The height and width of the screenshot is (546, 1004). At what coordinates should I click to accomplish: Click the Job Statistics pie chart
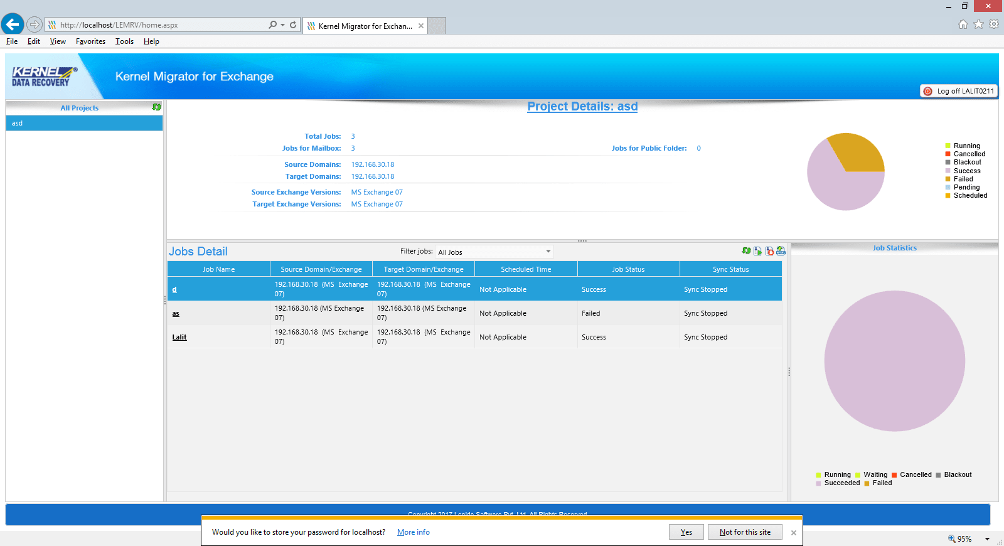click(895, 361)
